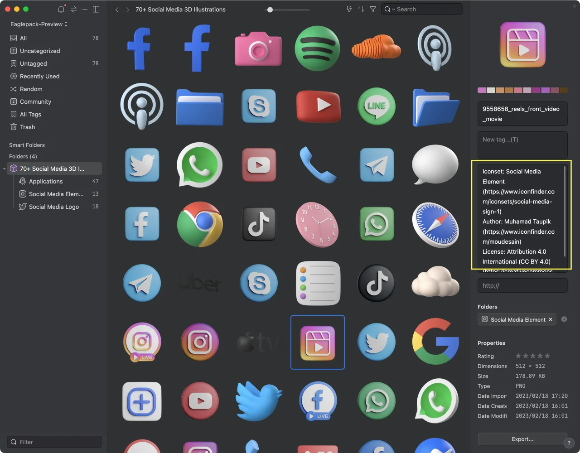Click the New tag field

[x=522, y=145]
